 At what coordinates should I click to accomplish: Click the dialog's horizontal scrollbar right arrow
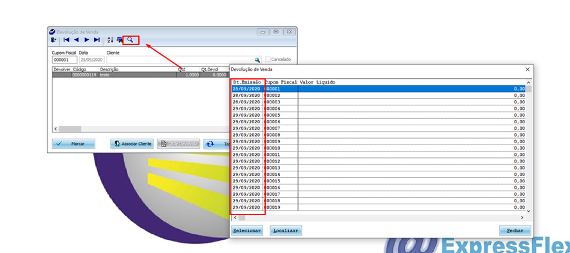point(522,218)
